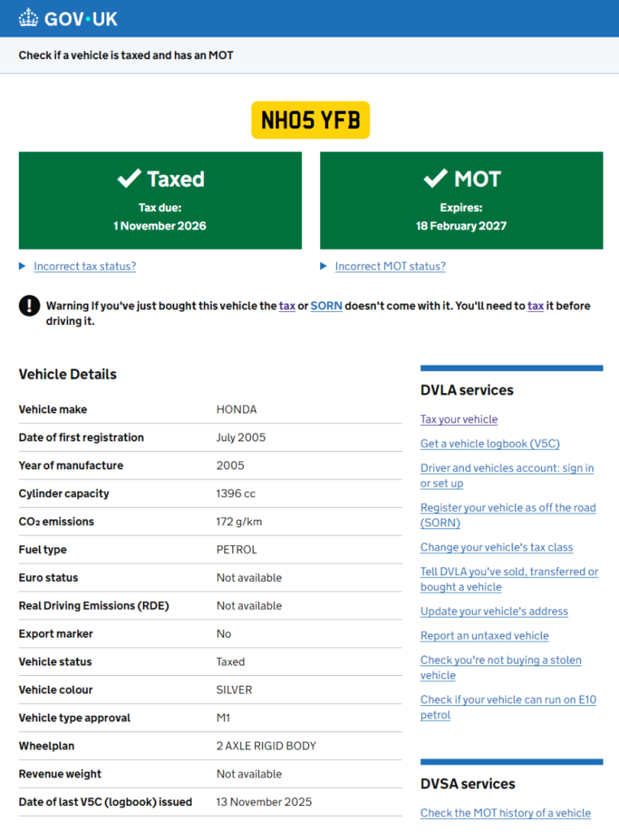Open Driver and vehicles account sign in
This screenshot has height=832, width=619.
507,468
